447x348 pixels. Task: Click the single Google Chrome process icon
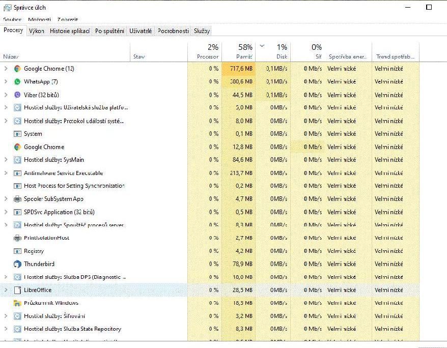(x=17, y=147)
